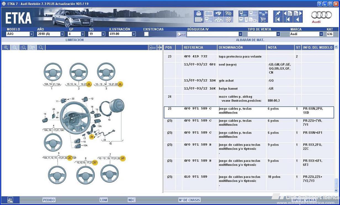
Task: Click the pushpin bookmark icon
Action: coord(278,14)
